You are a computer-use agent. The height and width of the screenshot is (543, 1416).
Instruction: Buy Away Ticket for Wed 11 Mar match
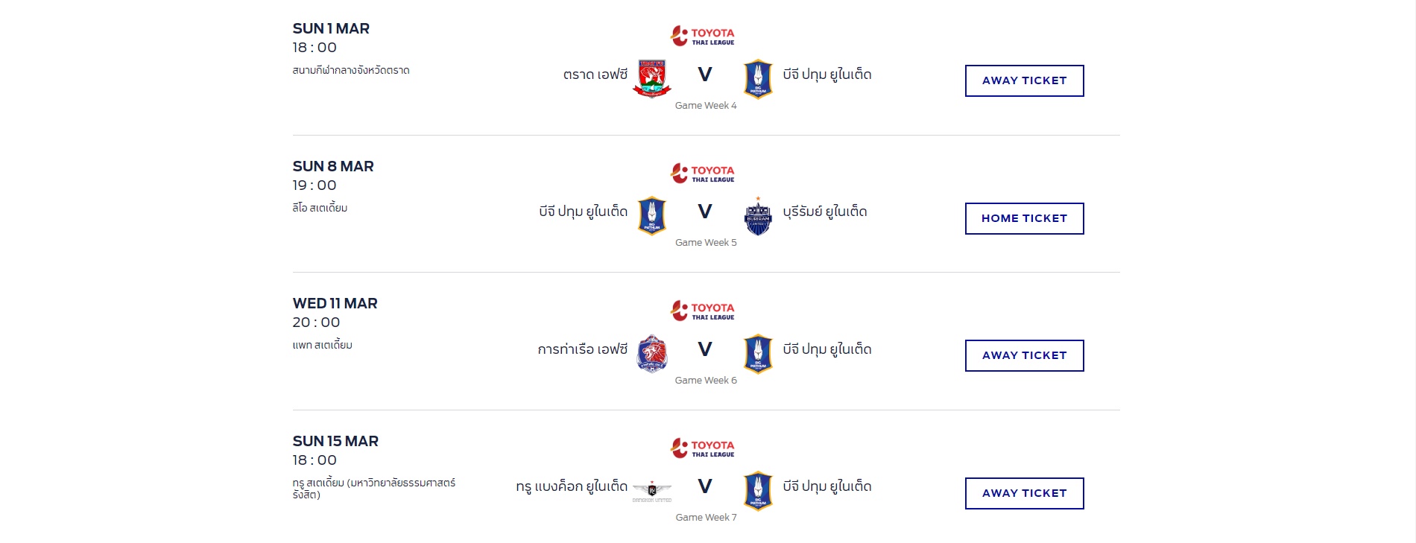point(1025,355)
